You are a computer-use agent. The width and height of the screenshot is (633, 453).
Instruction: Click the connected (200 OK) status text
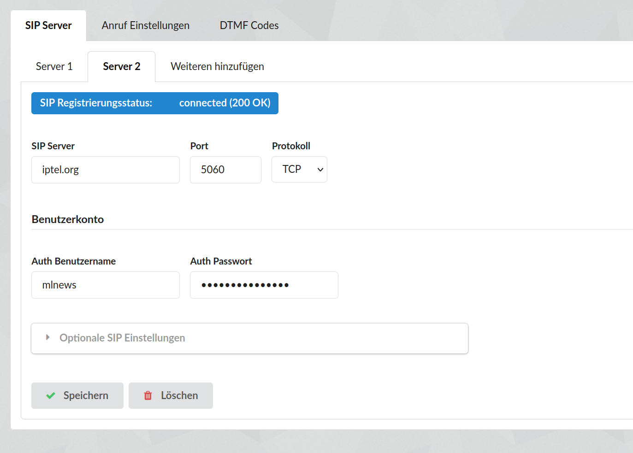[225, 103]
